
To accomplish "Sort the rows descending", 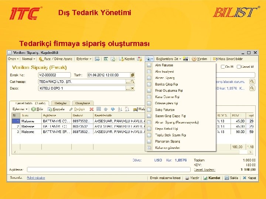I will pyautogui.click(x=127, y=109).
